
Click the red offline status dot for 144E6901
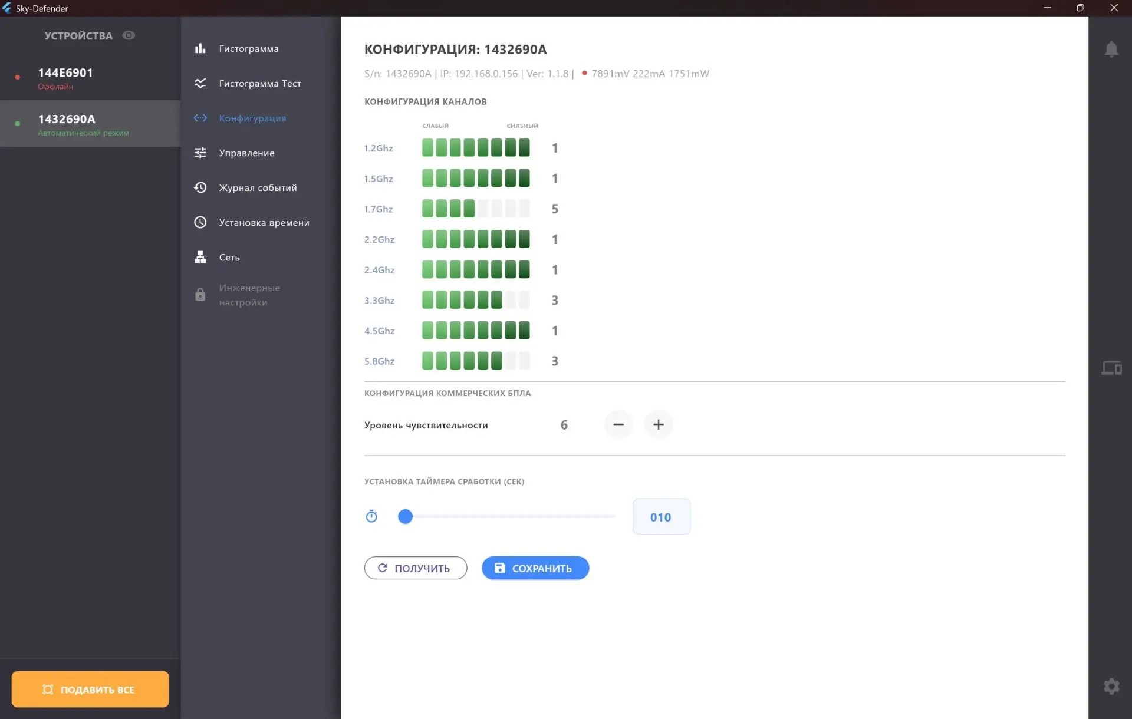point(18,77)
